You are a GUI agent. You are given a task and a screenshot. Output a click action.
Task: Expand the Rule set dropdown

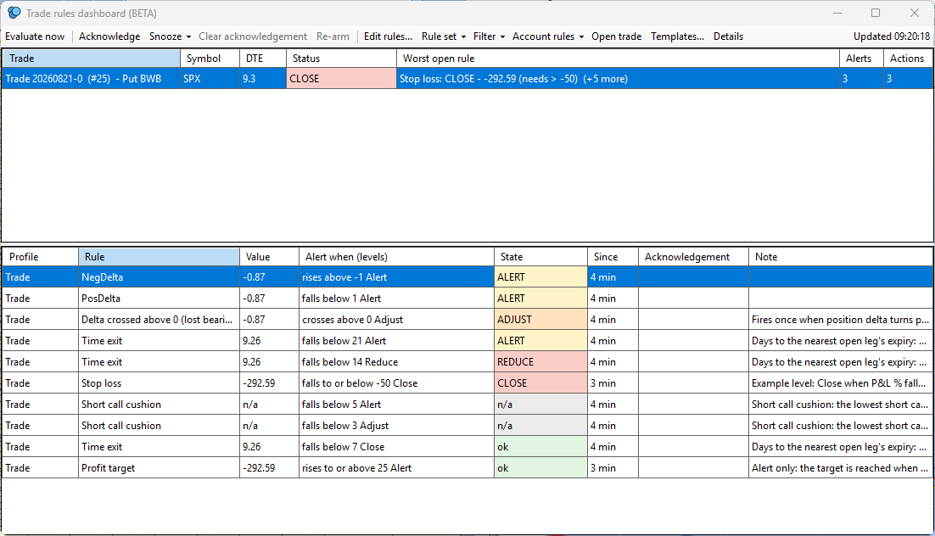(444, 36)
